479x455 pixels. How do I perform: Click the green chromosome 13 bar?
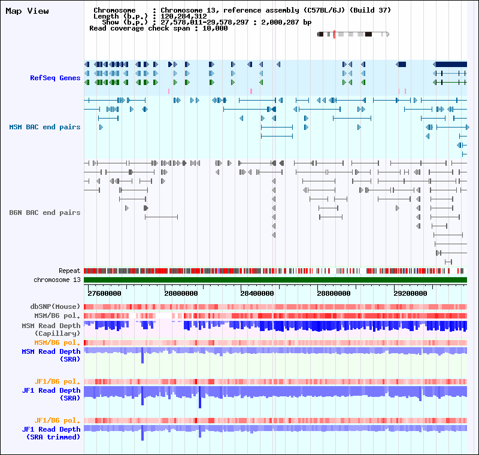coord(275,280)
